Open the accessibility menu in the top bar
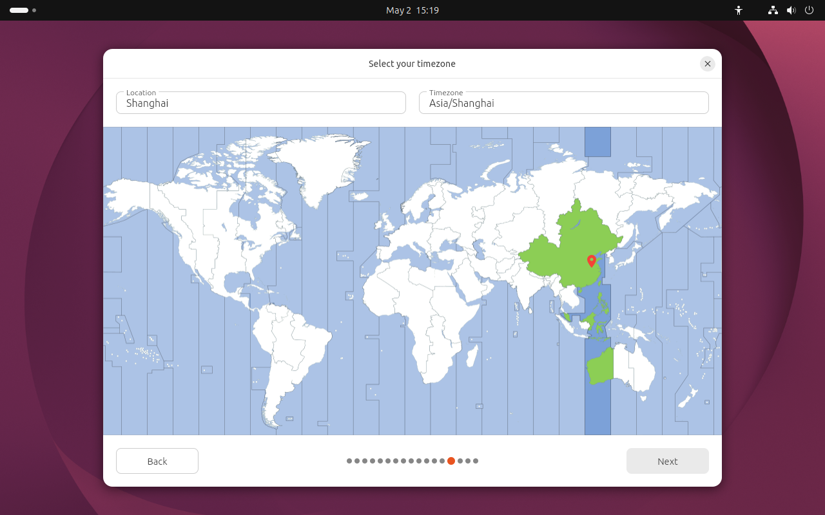825x515 pixels. (739, 10)
